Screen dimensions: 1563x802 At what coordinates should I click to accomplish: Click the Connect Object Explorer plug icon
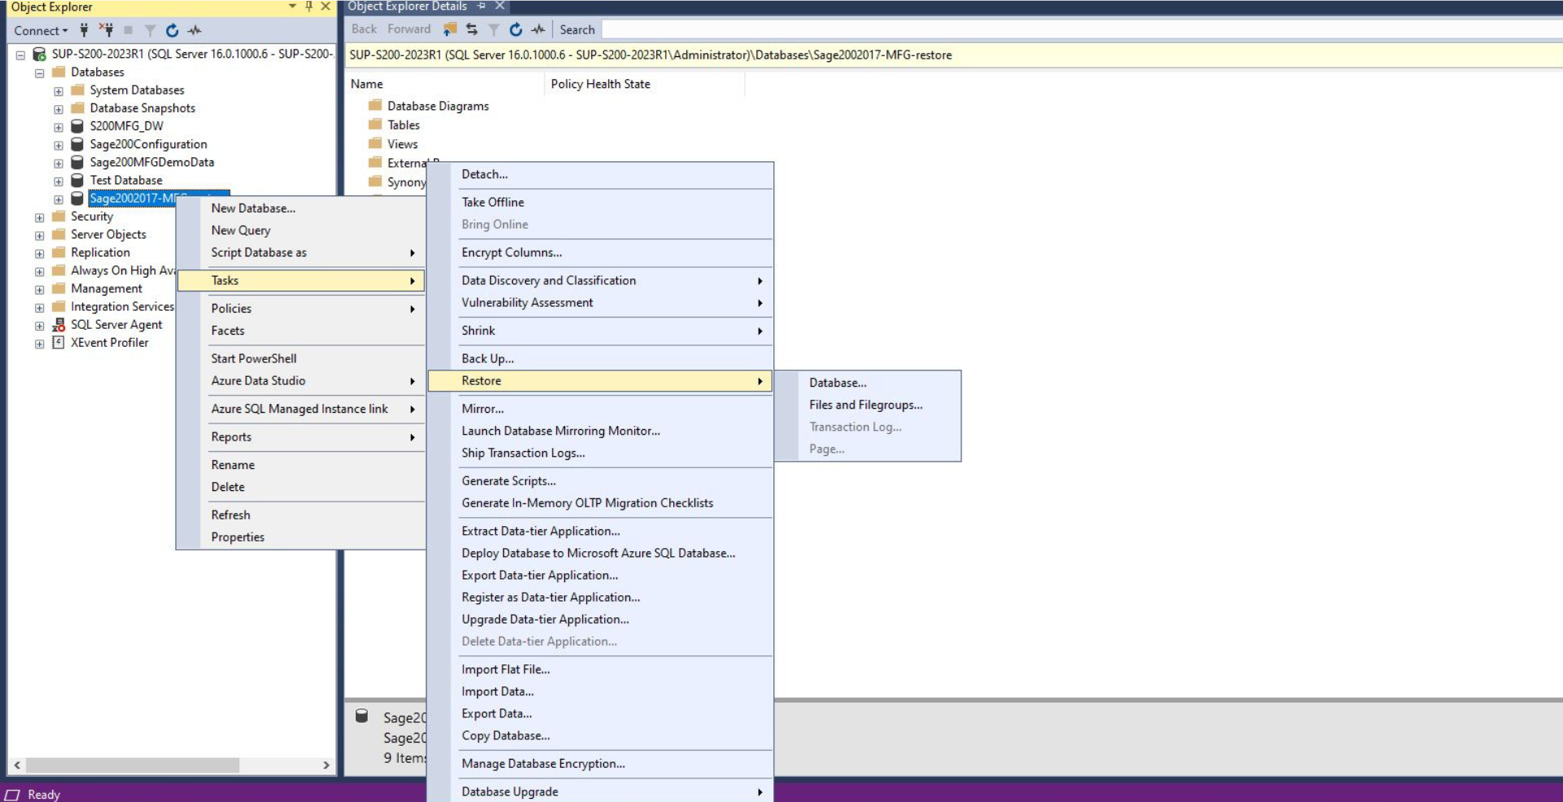[x=84, y=30]
